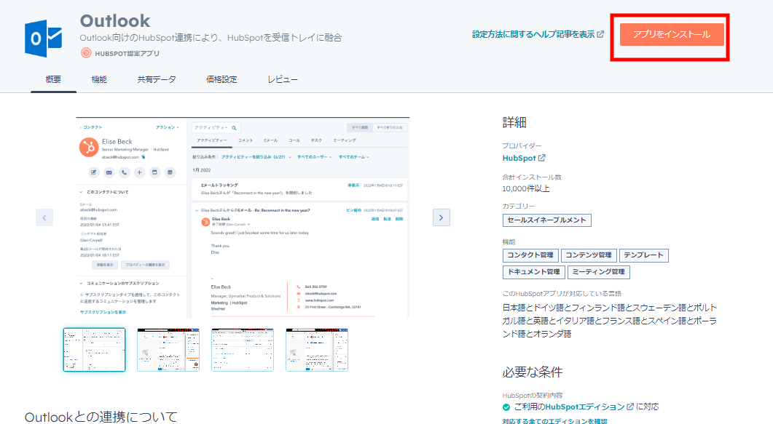The image size is (773, 424).
Task: Click the セールスイネーブルメント category tag
Action: click(x=546, y=220)
